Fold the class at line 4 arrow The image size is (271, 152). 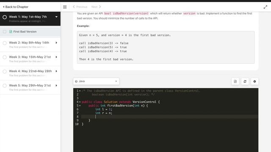(x=80, y=102)
